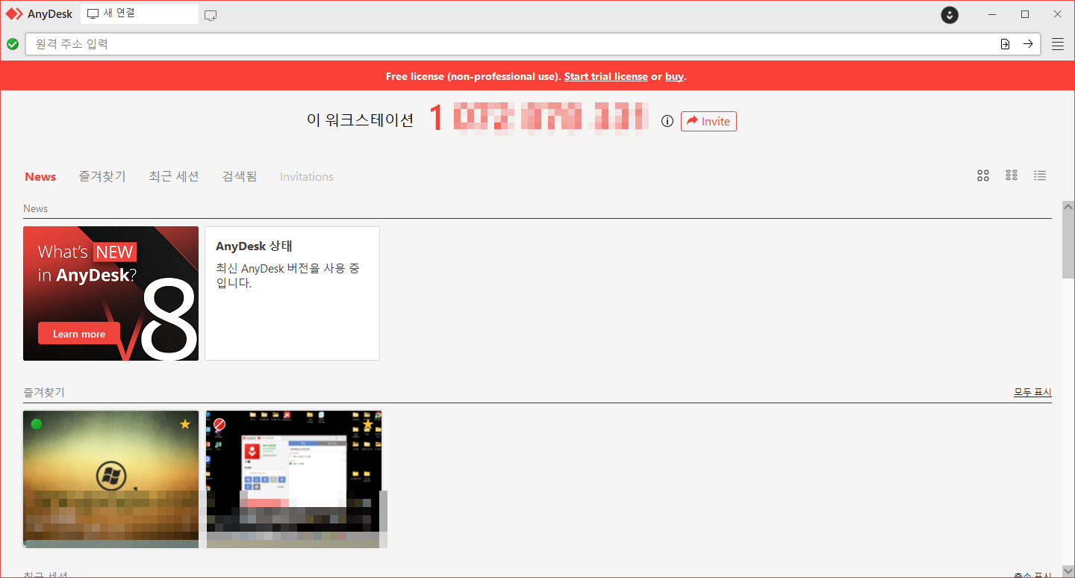Open the Invitations tab
1075x578 pixels.
point(306,176)
